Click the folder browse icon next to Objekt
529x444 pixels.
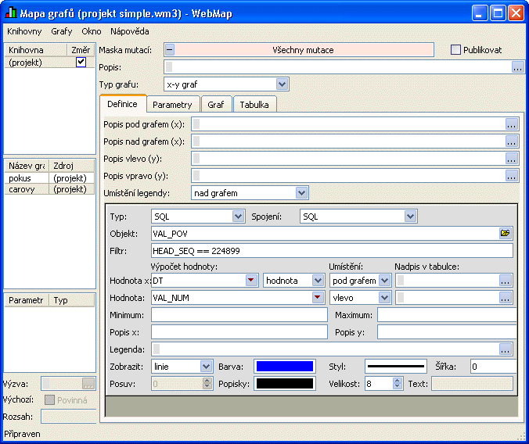[x=505, y=233]
